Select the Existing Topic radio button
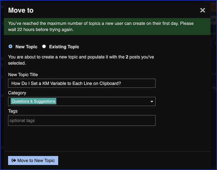 pos(44,47)
